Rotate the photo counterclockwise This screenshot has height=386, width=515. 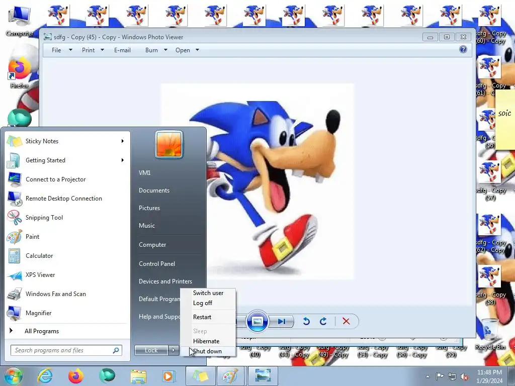coord(306,321)
